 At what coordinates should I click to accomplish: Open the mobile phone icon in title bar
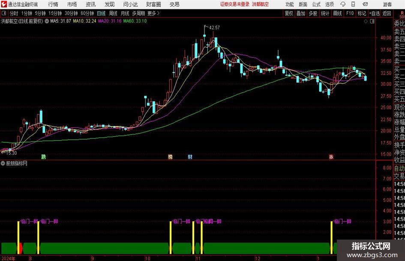click(353, 4)
